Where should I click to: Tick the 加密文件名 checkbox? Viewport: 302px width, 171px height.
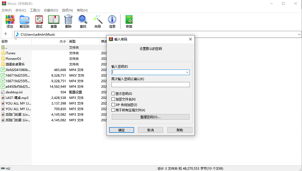pyautogui.click(x=114, y=99)
